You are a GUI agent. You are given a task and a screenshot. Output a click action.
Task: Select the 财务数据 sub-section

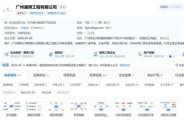coord(149,85)
